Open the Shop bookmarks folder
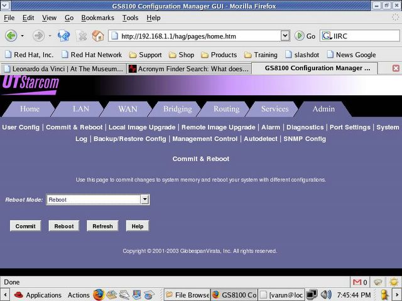This screenshot has width=402, height=301. click(x=182, y=55)
